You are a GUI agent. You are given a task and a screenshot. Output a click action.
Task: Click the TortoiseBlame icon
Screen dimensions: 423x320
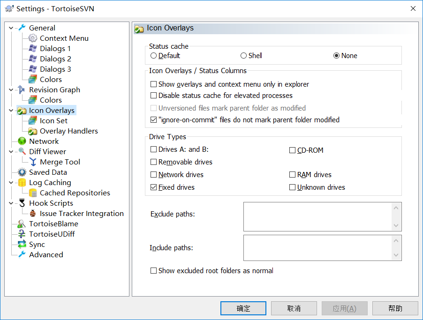(22, 223)
